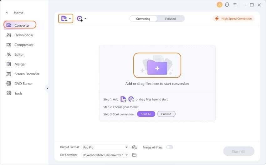This screenshot has height=165, width=266.
Task: Select Screen Recorder in the sidebar
Action: pyautogui.click(x=27, y=74)
